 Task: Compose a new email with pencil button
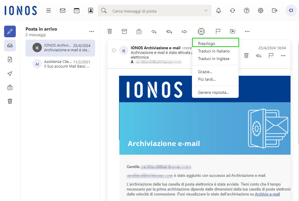(10, 31)
